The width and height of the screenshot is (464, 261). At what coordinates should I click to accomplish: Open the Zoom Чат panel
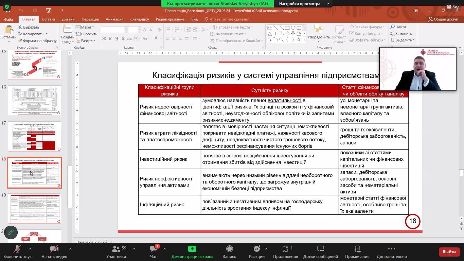[x=154, y=252]
